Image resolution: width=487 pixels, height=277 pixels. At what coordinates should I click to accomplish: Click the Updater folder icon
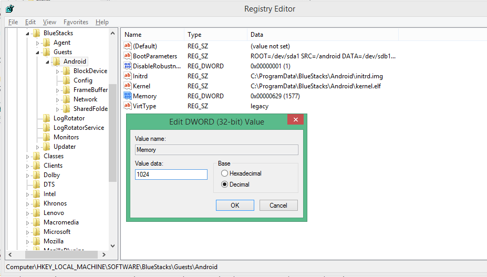click(x=47, y=147)
